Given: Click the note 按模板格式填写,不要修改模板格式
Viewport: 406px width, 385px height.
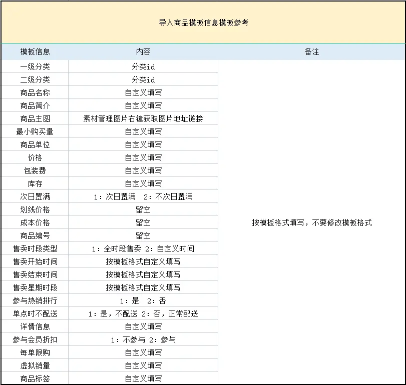Looking at the screenshot, I should pos(312,222).
